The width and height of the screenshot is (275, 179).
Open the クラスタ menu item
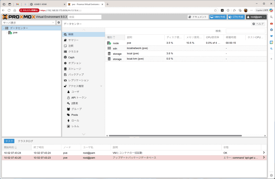point(84,52)
